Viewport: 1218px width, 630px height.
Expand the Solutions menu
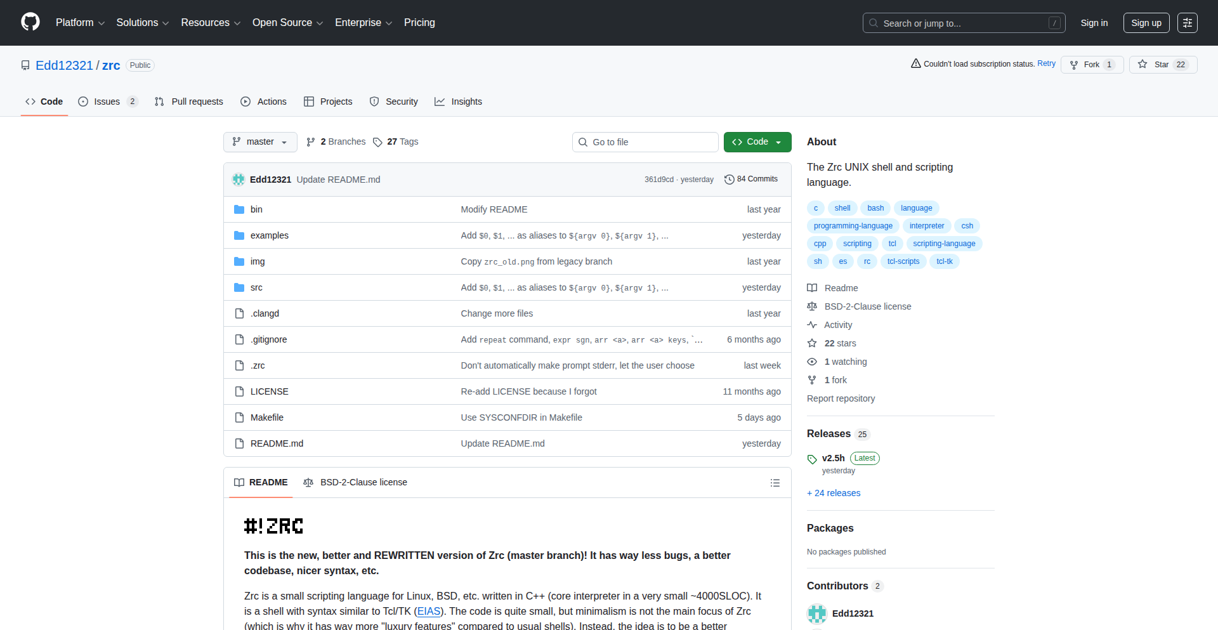pyautogui.click(x=143, y=23)
